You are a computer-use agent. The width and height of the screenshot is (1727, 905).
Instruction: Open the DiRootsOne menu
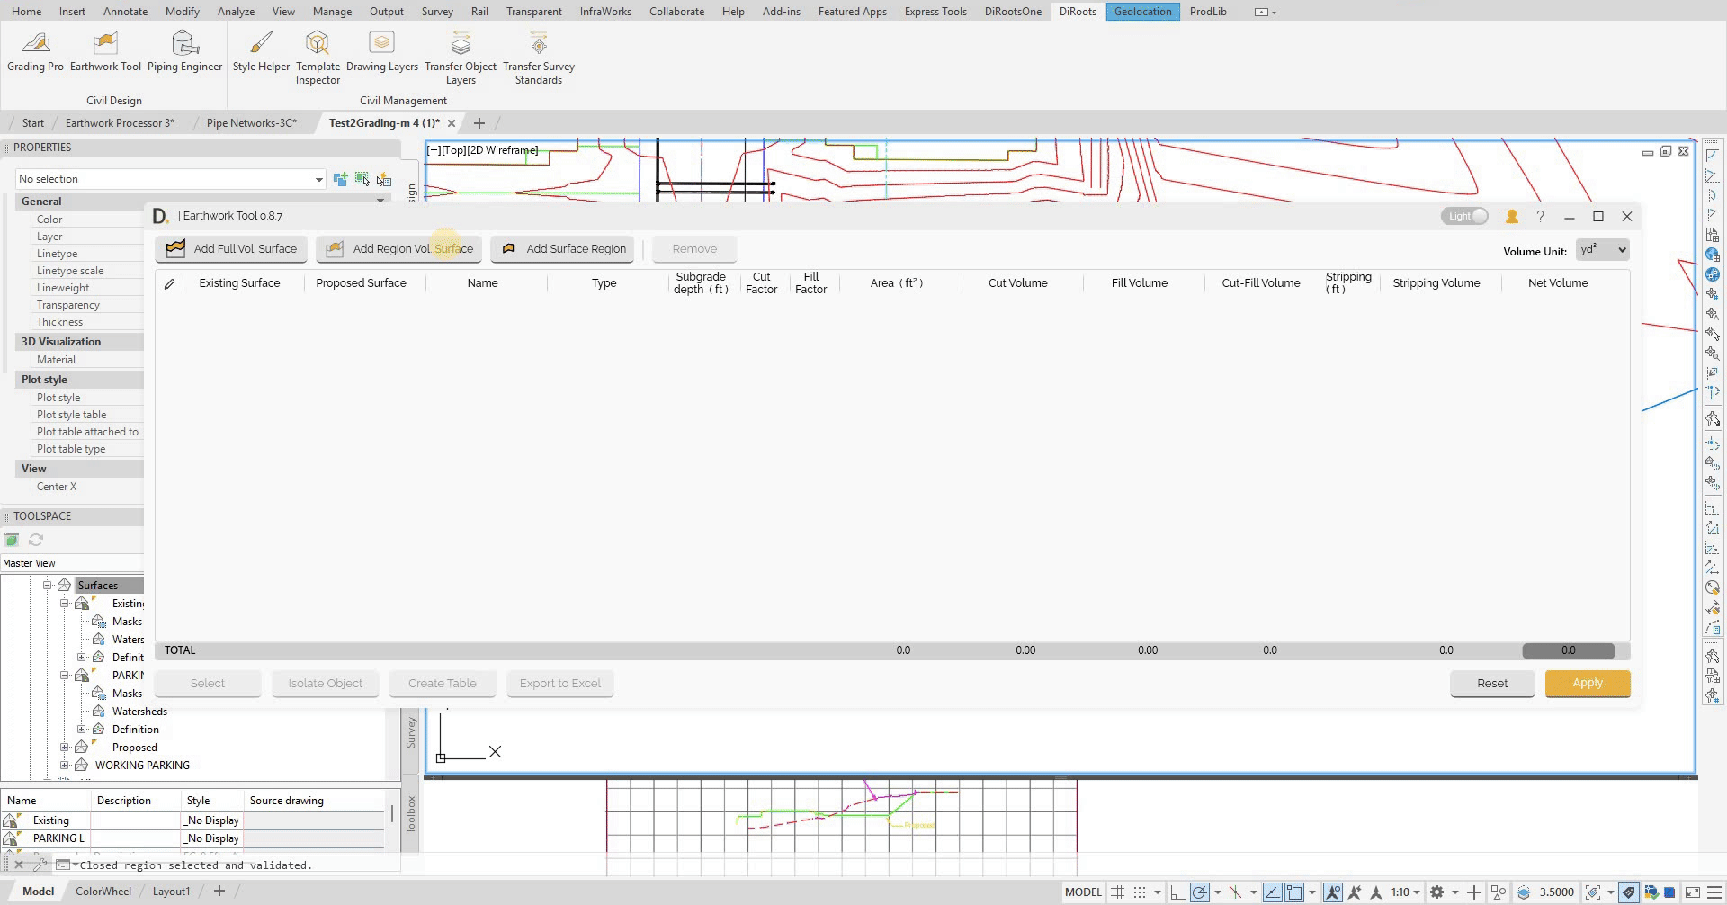(1012, 12)
